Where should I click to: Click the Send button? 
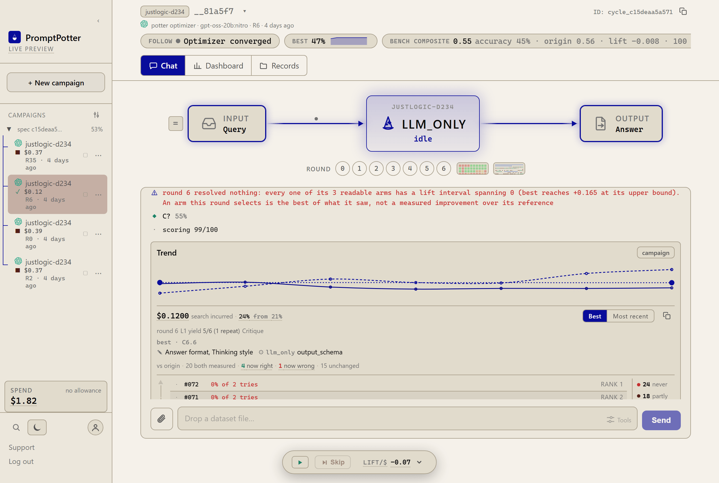coord(661,420)
